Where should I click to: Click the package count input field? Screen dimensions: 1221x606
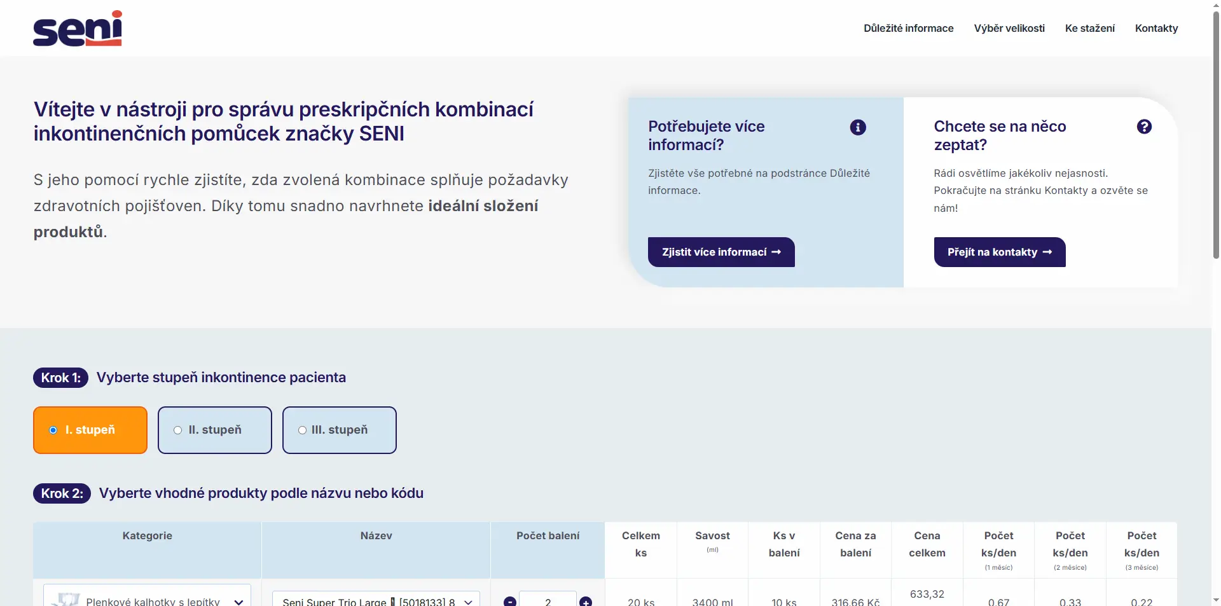coord(548,599)
